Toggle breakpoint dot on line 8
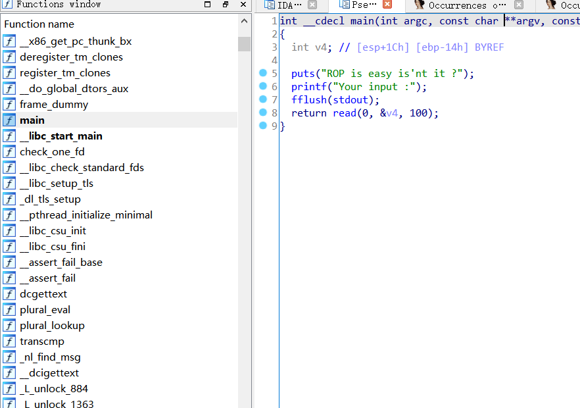Image resolution: width=580 pixels, height=408 pixels. pos(264,113)
